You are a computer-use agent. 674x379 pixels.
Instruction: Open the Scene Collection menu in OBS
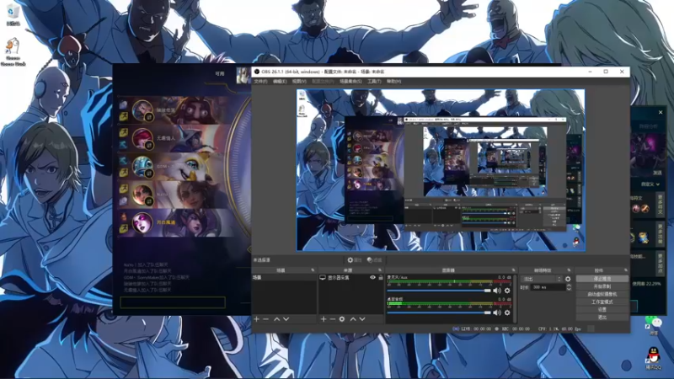350,81
